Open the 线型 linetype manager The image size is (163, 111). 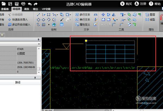click(150, 20)
